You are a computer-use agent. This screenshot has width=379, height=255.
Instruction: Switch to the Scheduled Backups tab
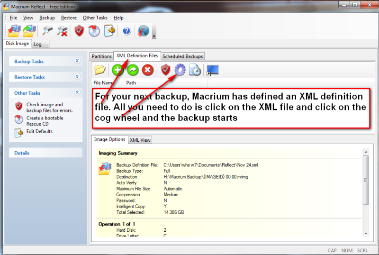pyautogui.click(x=183, y=56)
